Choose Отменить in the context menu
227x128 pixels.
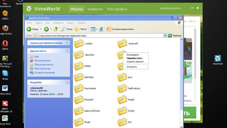click(132, 67)
